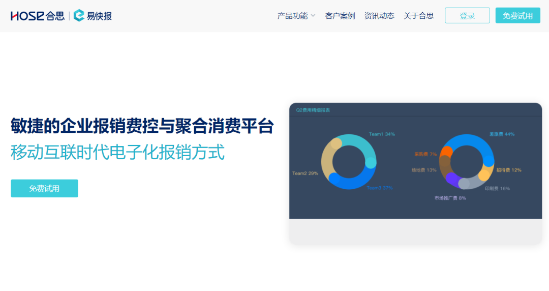This screenshot has width=549, height=291.
Task: Click the HOSE 合思 logo
Action: (38, 16)
